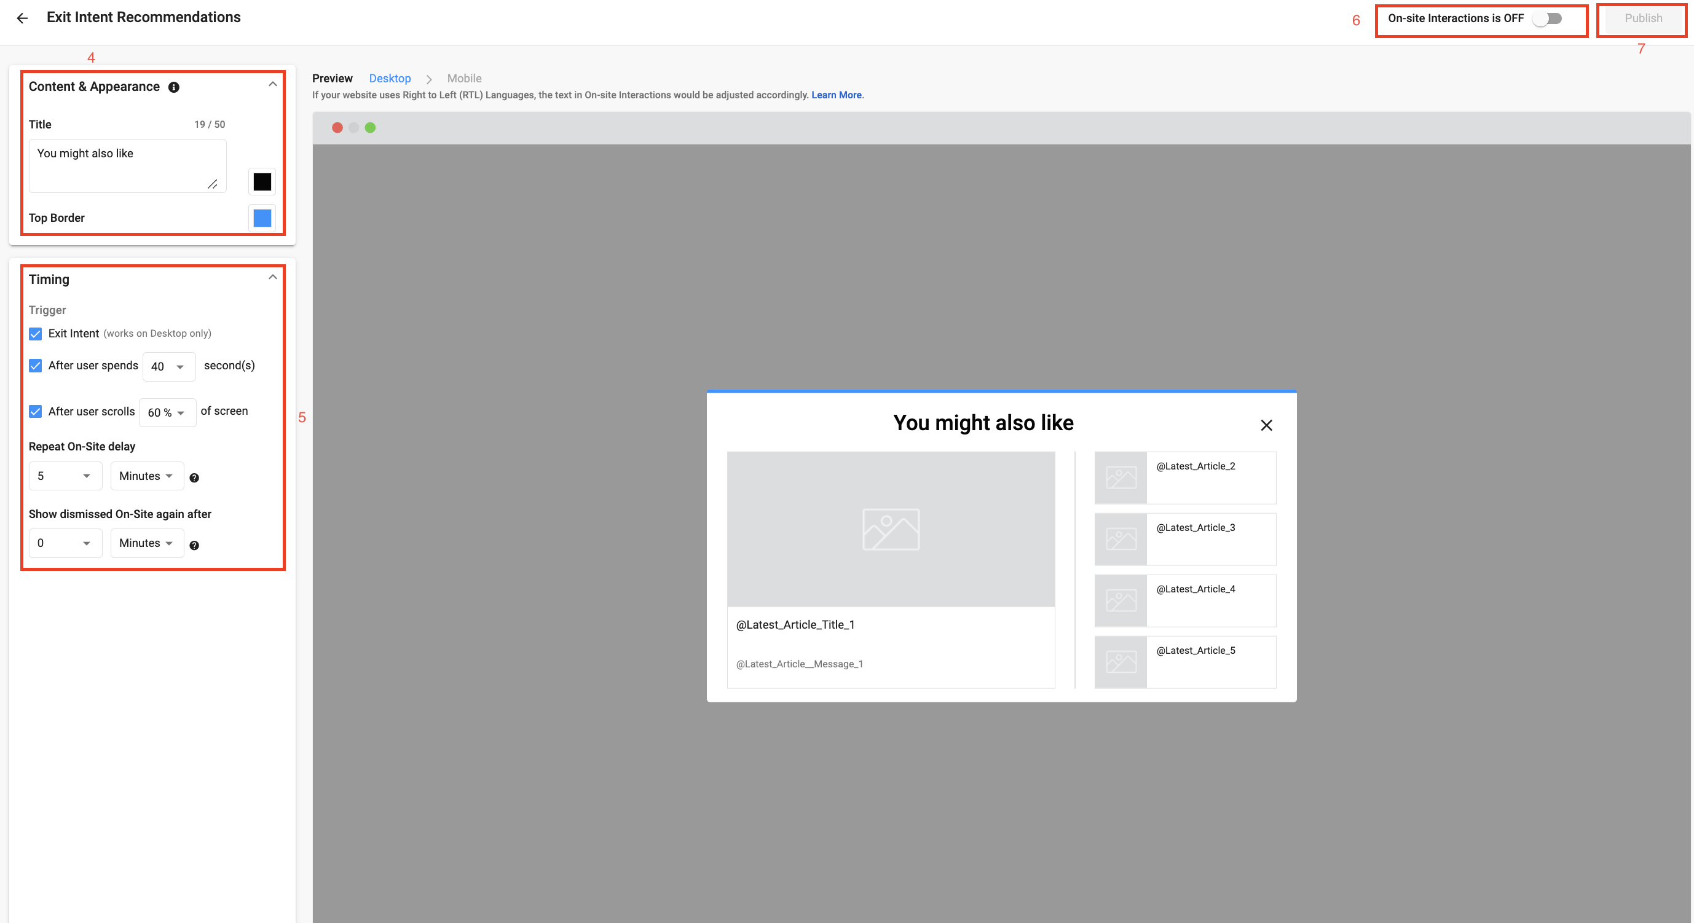1694x923 pixels.
Task: Click the green traffic-light dot in the preview
Action: click(x=369, y=127)
